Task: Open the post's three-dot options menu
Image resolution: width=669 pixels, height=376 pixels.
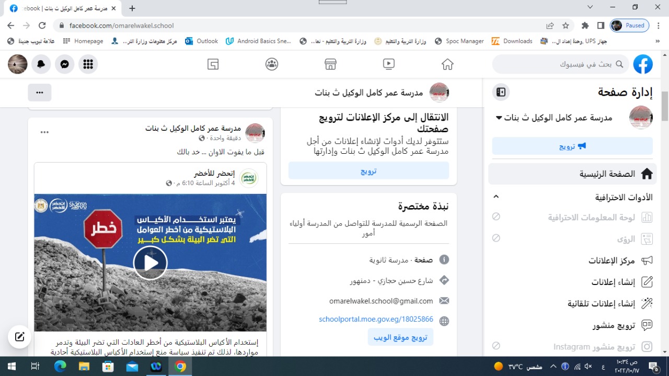Action: pyautogui.click(x=44, y=132)
